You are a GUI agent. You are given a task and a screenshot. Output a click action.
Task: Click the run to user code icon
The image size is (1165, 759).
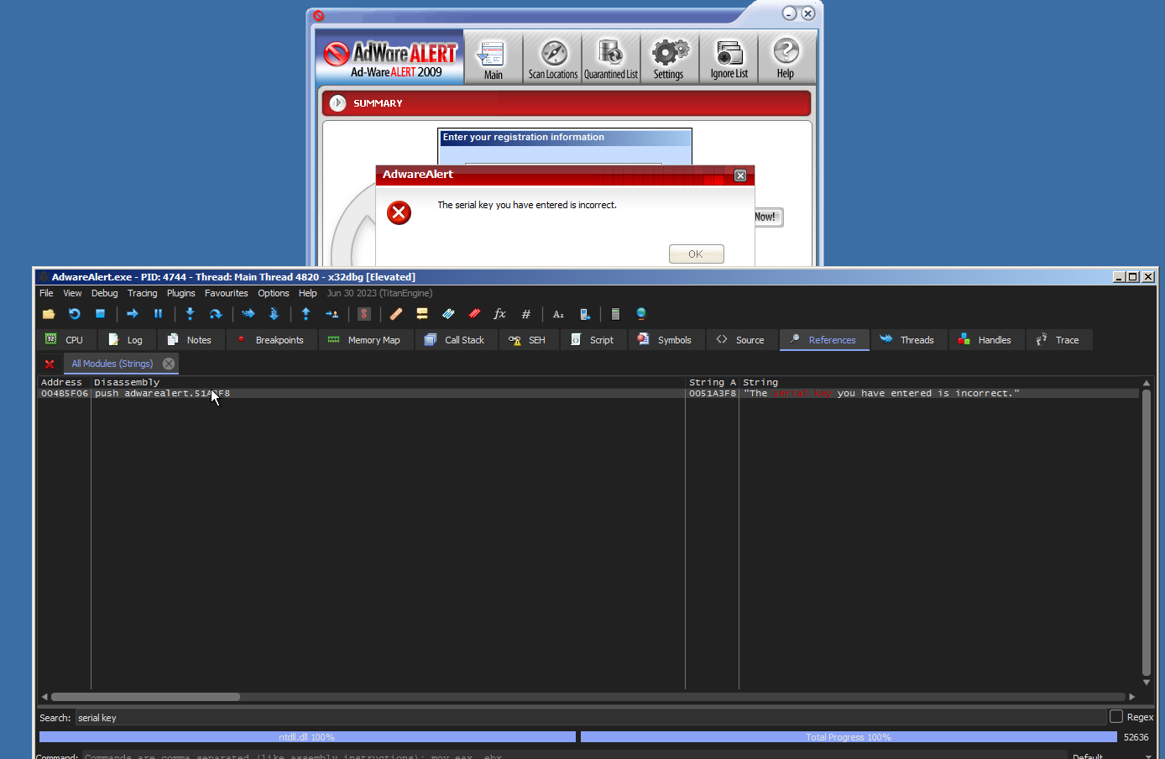click(x=332, y=314)
